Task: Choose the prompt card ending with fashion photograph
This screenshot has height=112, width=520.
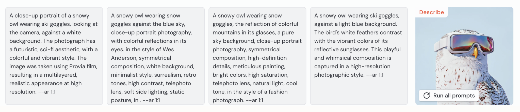Action: tap(257, 56)
